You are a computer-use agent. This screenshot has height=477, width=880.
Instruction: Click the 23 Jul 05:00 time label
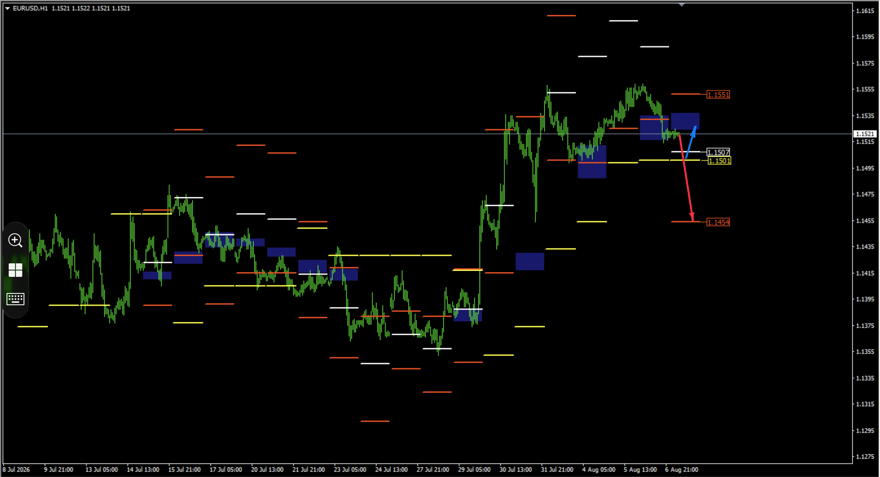[350, 470]
